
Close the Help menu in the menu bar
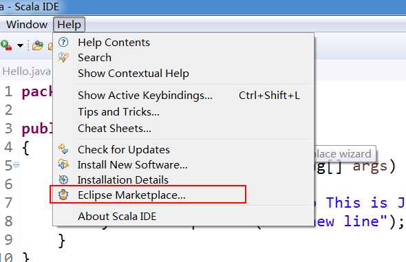(x=69, y=25)
